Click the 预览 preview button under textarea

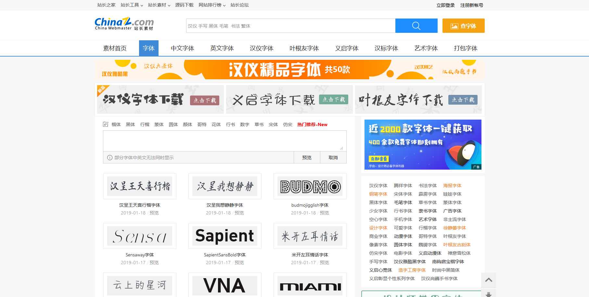tap(307, 158)
